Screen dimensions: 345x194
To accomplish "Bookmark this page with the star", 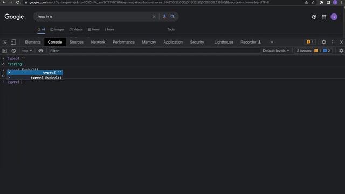I will [x=313, y=2].
